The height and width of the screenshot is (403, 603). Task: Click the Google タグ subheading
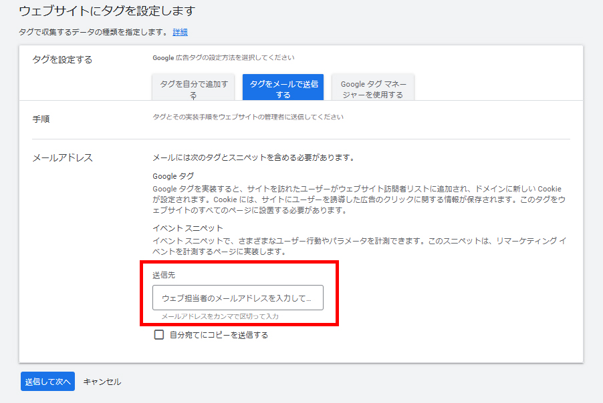(173, 176)
